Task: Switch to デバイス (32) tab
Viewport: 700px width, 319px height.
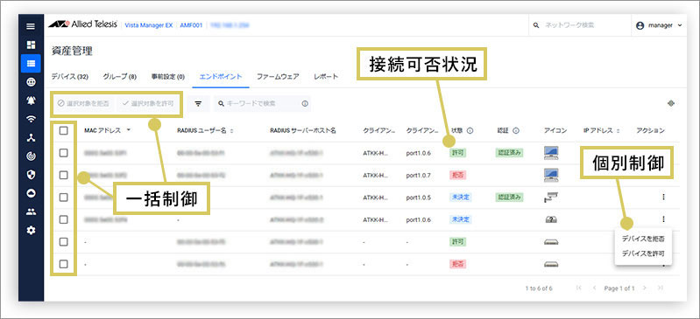Action: pyautogui.click(x=69, y=77)
